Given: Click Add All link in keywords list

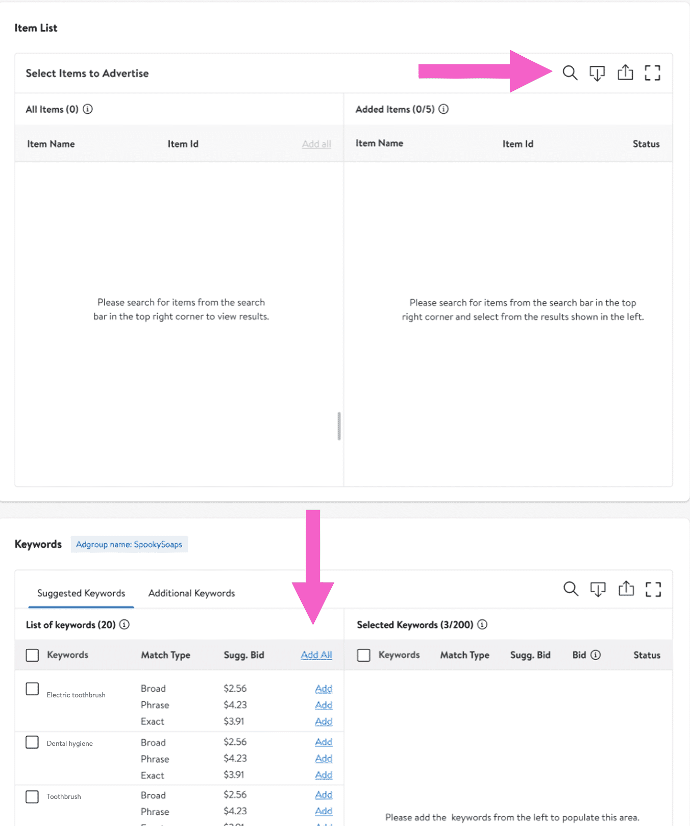Looking at the screenshot, I should click(x=316, y=655).
